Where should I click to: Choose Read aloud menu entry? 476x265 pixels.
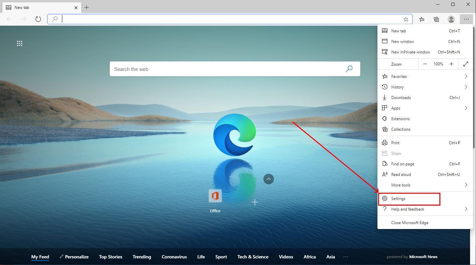click(x=425, y=174)
